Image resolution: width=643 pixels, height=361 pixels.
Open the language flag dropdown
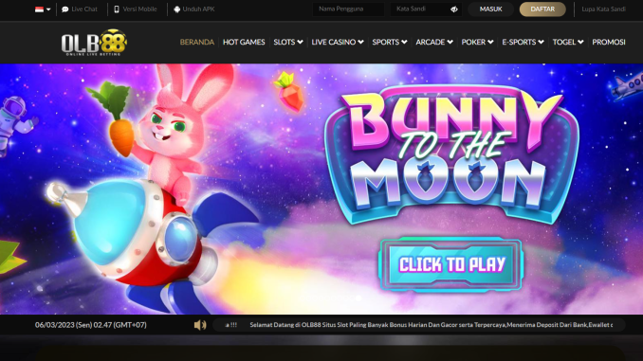pyautogui.click(x=43, y=9)
